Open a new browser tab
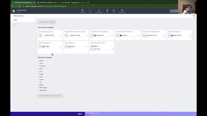This screenshot has height=116, width=207. 88,3
